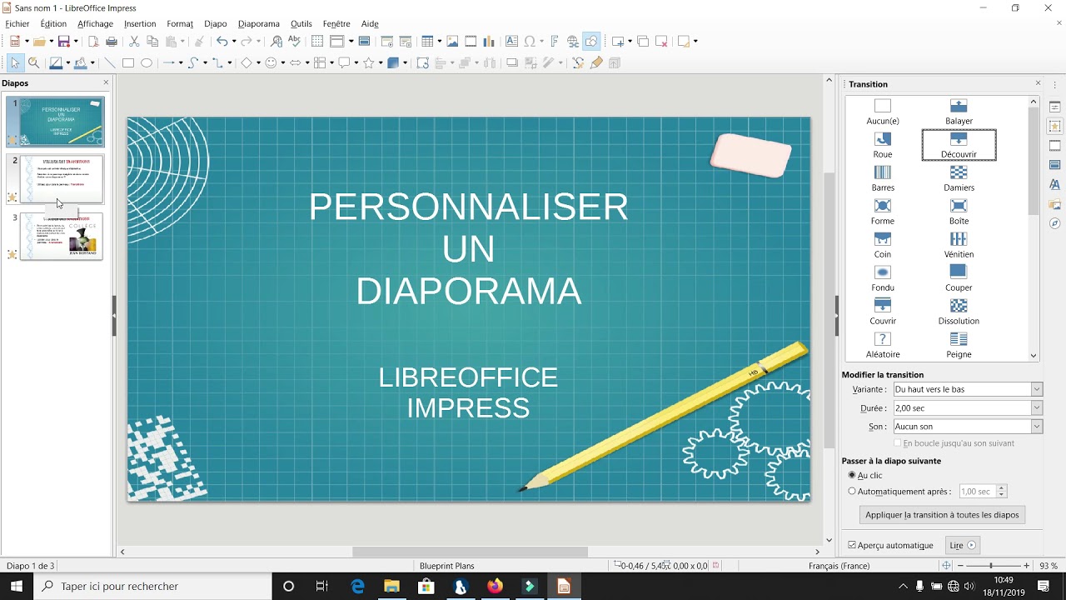Open the Outils menu
Image resolution: width=1066 pixels, height=600 pixels.
click(x=301, y=23)
